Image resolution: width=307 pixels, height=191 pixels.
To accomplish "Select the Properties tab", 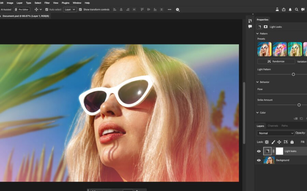I will 263,19.
